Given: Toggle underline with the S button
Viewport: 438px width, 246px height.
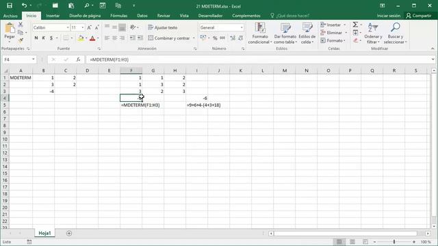Looking at the screenshot, I should pos(51,38).
